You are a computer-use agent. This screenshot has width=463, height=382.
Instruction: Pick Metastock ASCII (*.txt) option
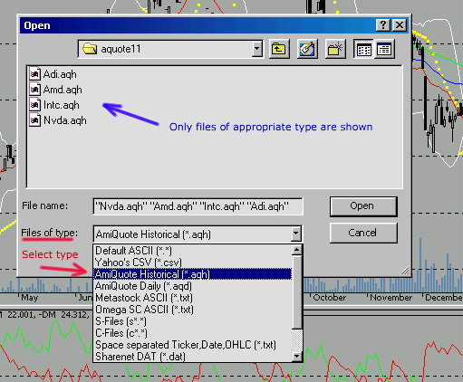(144, 298)
